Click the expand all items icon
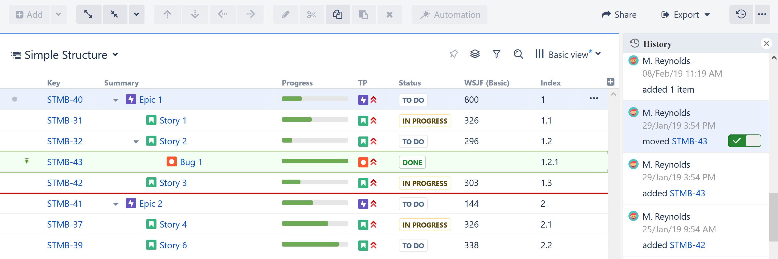 [89, 14]
